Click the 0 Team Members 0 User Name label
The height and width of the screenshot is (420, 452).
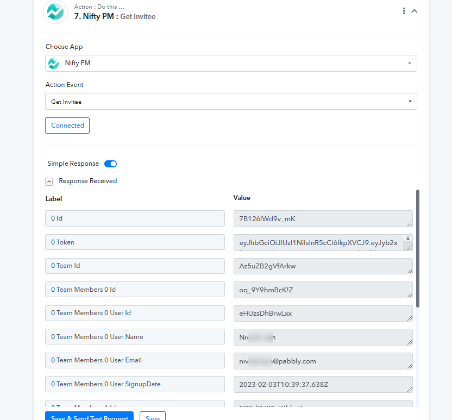tap(135, 337)
